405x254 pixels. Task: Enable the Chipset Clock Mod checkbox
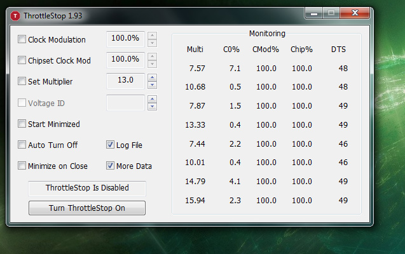coord(22,60)
